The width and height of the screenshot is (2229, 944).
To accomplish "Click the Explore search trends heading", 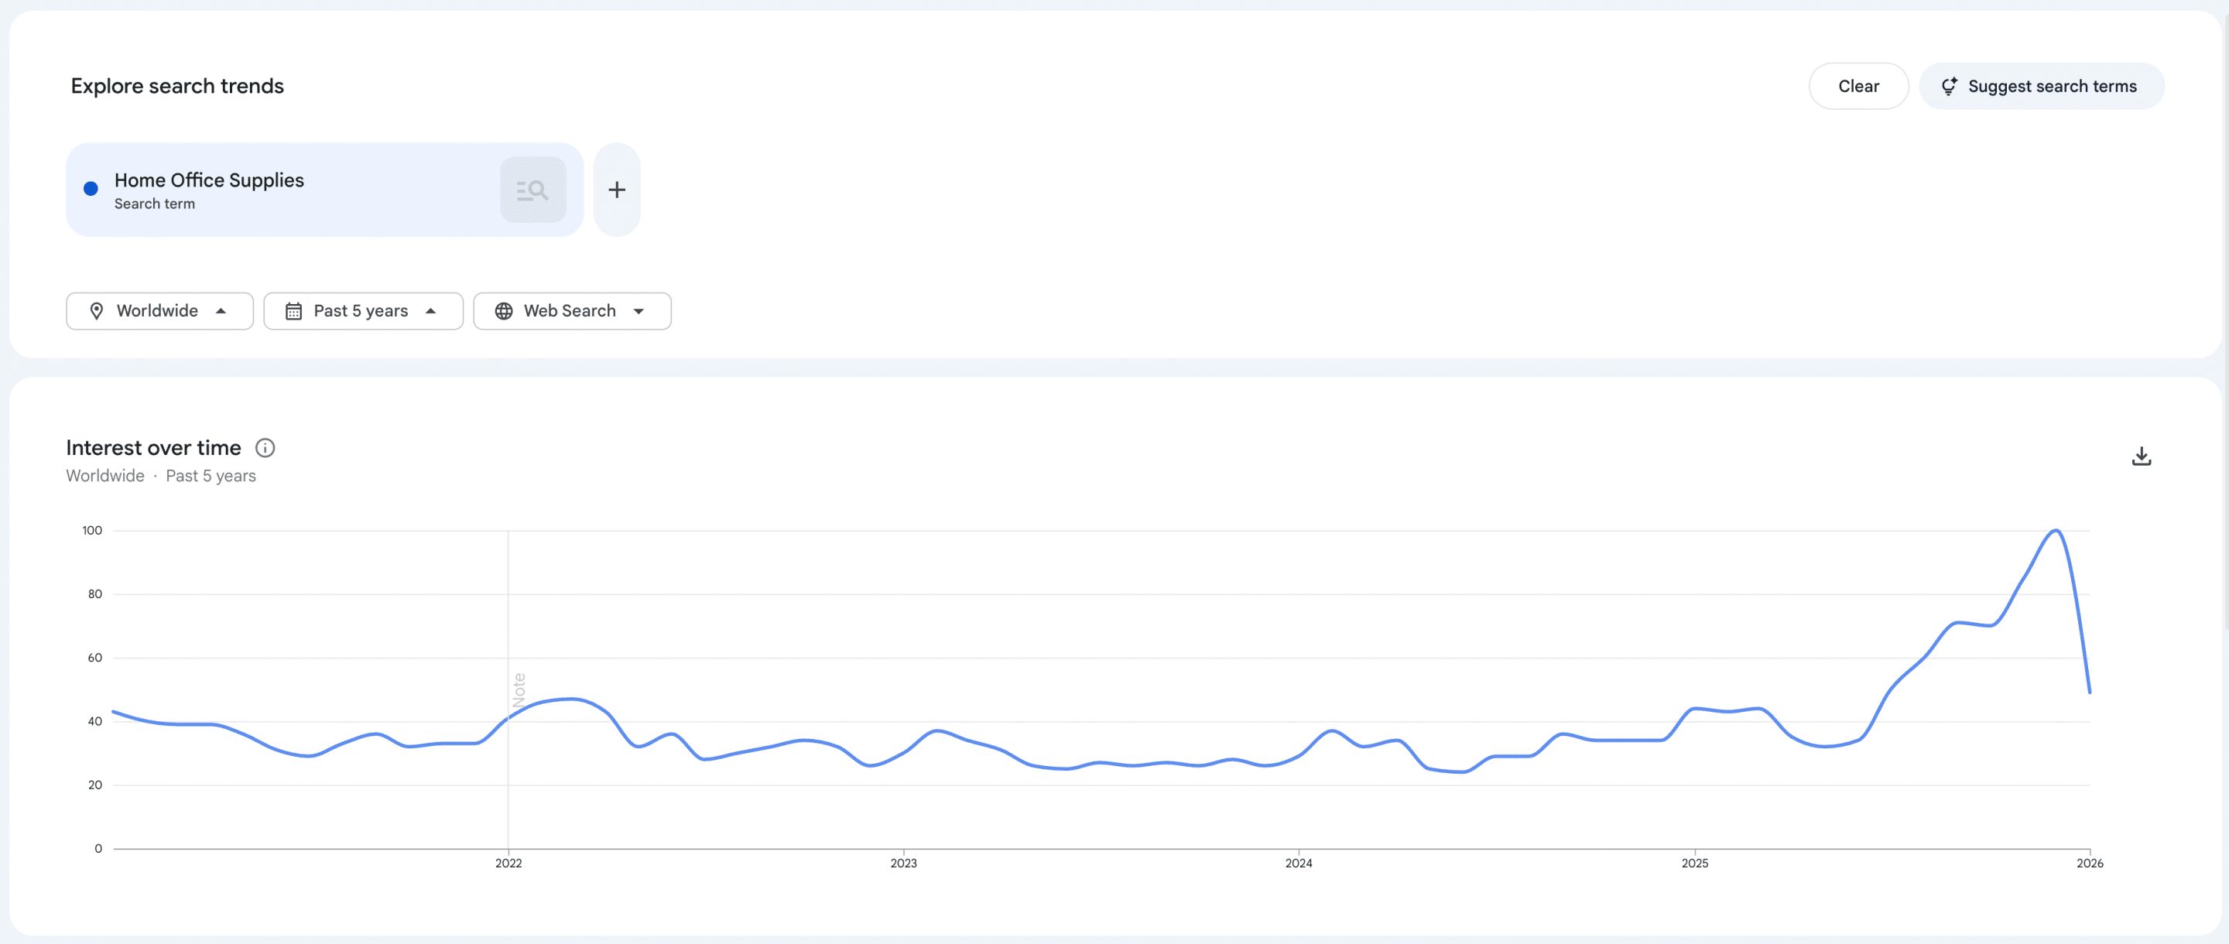I will coord(177,86).
